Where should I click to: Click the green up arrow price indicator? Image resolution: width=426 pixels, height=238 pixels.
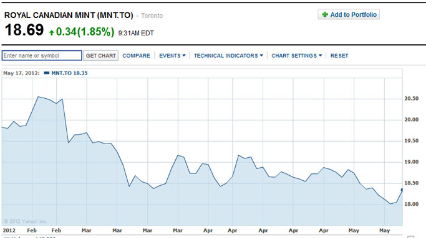click(x=52, y=33)
